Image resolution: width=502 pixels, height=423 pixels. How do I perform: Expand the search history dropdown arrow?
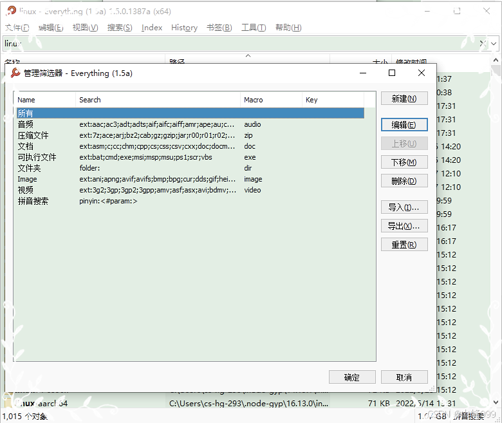pos(494,44)
